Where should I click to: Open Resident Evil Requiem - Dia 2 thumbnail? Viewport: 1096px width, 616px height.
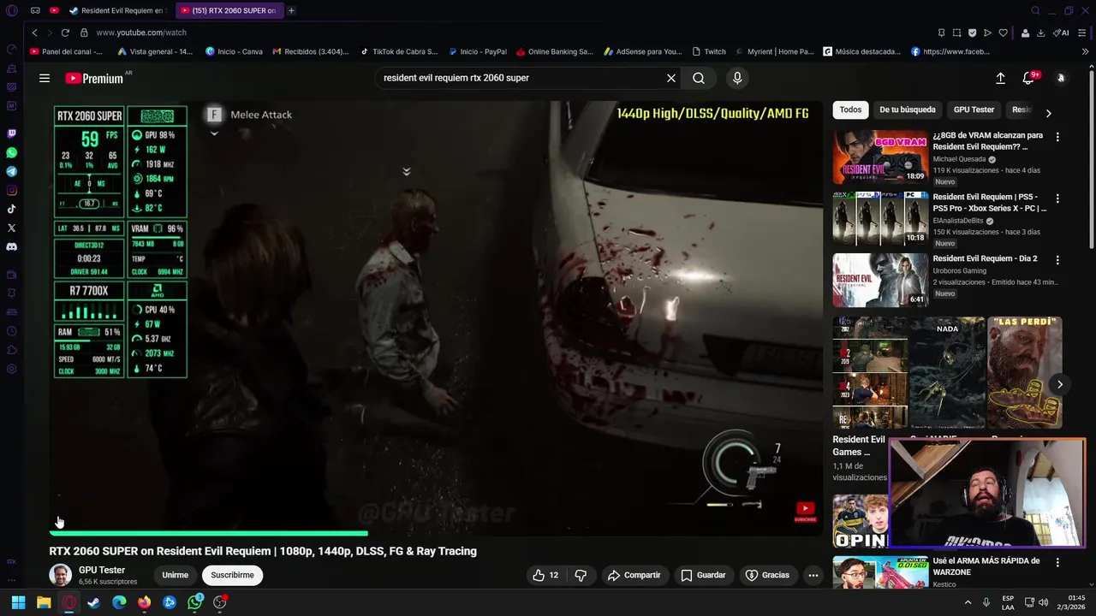point(880,280)
